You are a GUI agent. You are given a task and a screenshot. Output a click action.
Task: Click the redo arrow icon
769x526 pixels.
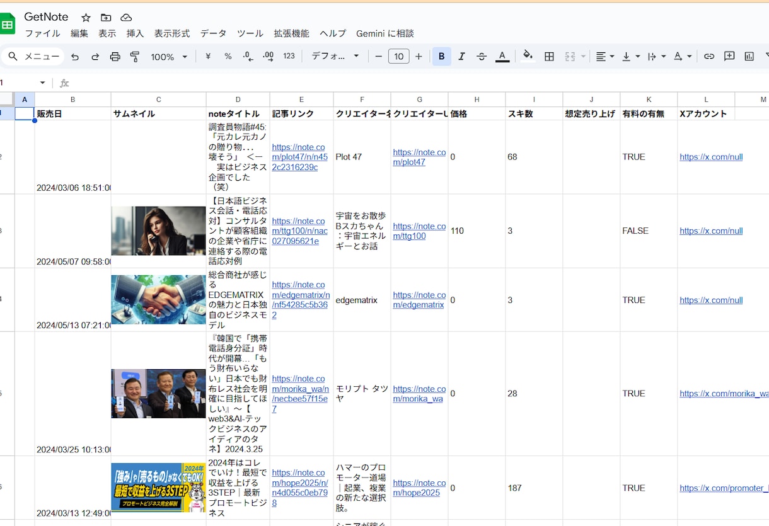tap(95, 57)
